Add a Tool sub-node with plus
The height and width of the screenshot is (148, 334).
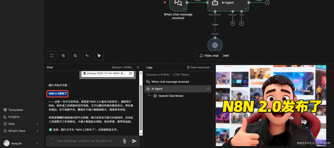tap(241, 24)
